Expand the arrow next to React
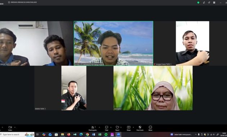 [x=121, y=127]
